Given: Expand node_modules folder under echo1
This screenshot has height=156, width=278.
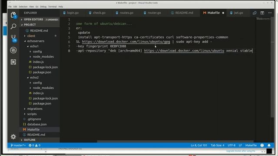Looking at the screenshot, I should tap(40, 57).
